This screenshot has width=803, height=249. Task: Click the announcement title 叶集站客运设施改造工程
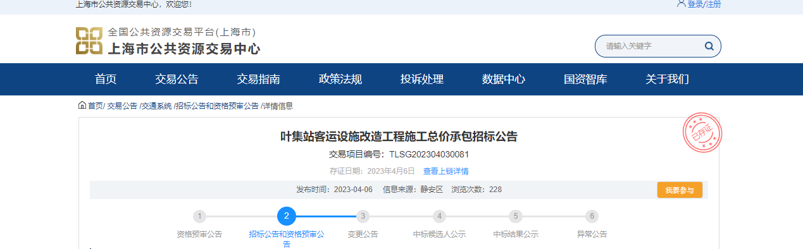(x=399, y=137)
